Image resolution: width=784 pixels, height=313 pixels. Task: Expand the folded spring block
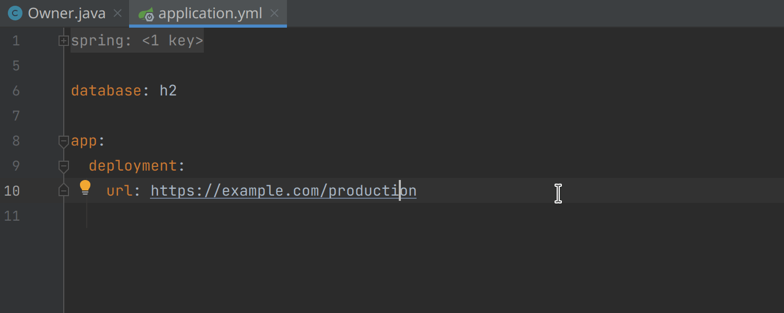tap(64, 41)
